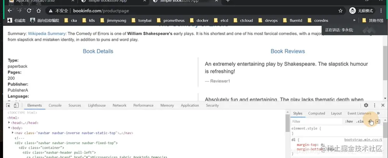This screenshot has width=388, height=158.
Task: Open the 其他书签 bookmarks folder
Action: coord(373,20)
